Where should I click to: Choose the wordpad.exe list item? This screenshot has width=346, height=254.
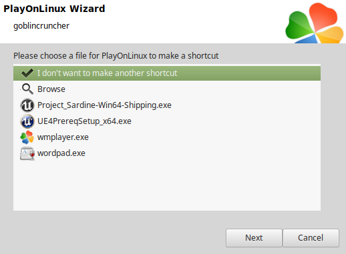pyautogui.click(x=167, y=153)
